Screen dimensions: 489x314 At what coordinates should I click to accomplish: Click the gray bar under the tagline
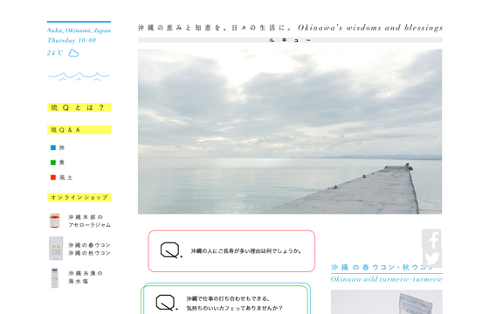tap(290, 40)
